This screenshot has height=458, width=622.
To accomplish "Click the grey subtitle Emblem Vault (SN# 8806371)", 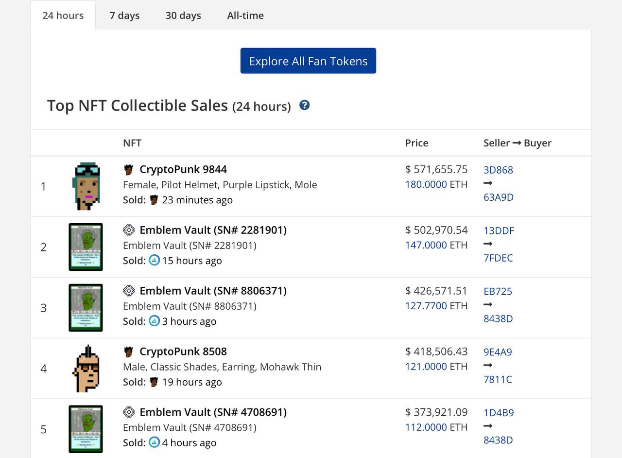I will pyautogui.click(x=190, y=306).
